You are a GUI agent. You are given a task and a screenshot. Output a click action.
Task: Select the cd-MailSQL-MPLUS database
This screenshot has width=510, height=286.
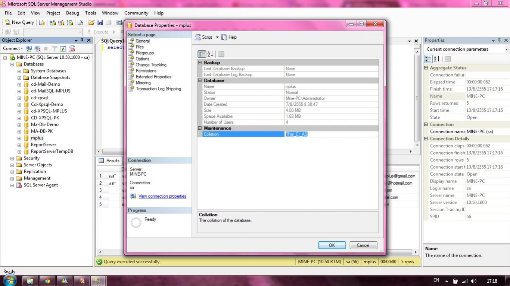50,91
